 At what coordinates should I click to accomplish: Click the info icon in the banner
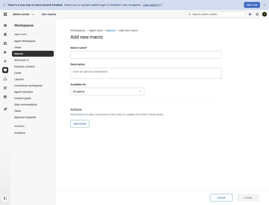(4, 5)
